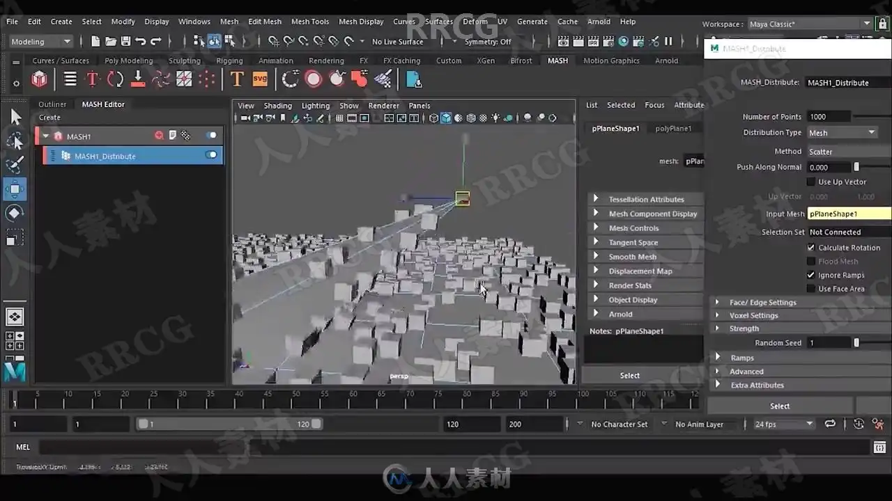Click the pause button in the status line

click(x=668, y=42)
